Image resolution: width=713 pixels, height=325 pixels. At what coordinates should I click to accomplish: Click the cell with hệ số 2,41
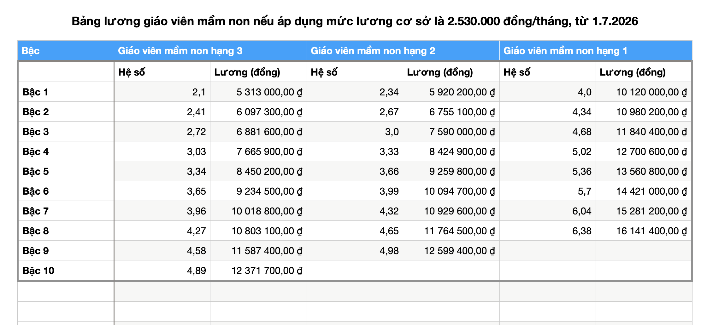(x=162, y=112)
